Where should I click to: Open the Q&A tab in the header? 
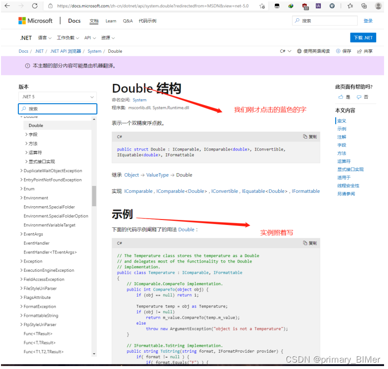pos(128,21)
